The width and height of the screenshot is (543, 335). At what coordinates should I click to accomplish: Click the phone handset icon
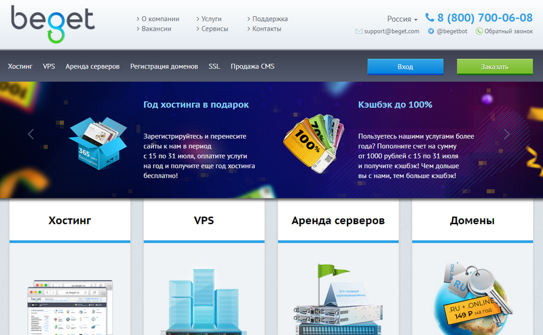[430, 18]
